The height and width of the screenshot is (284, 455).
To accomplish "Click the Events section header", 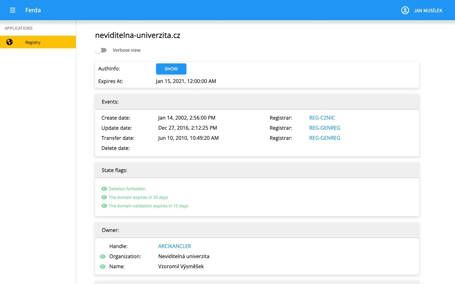I will click(x=257, y=102).
